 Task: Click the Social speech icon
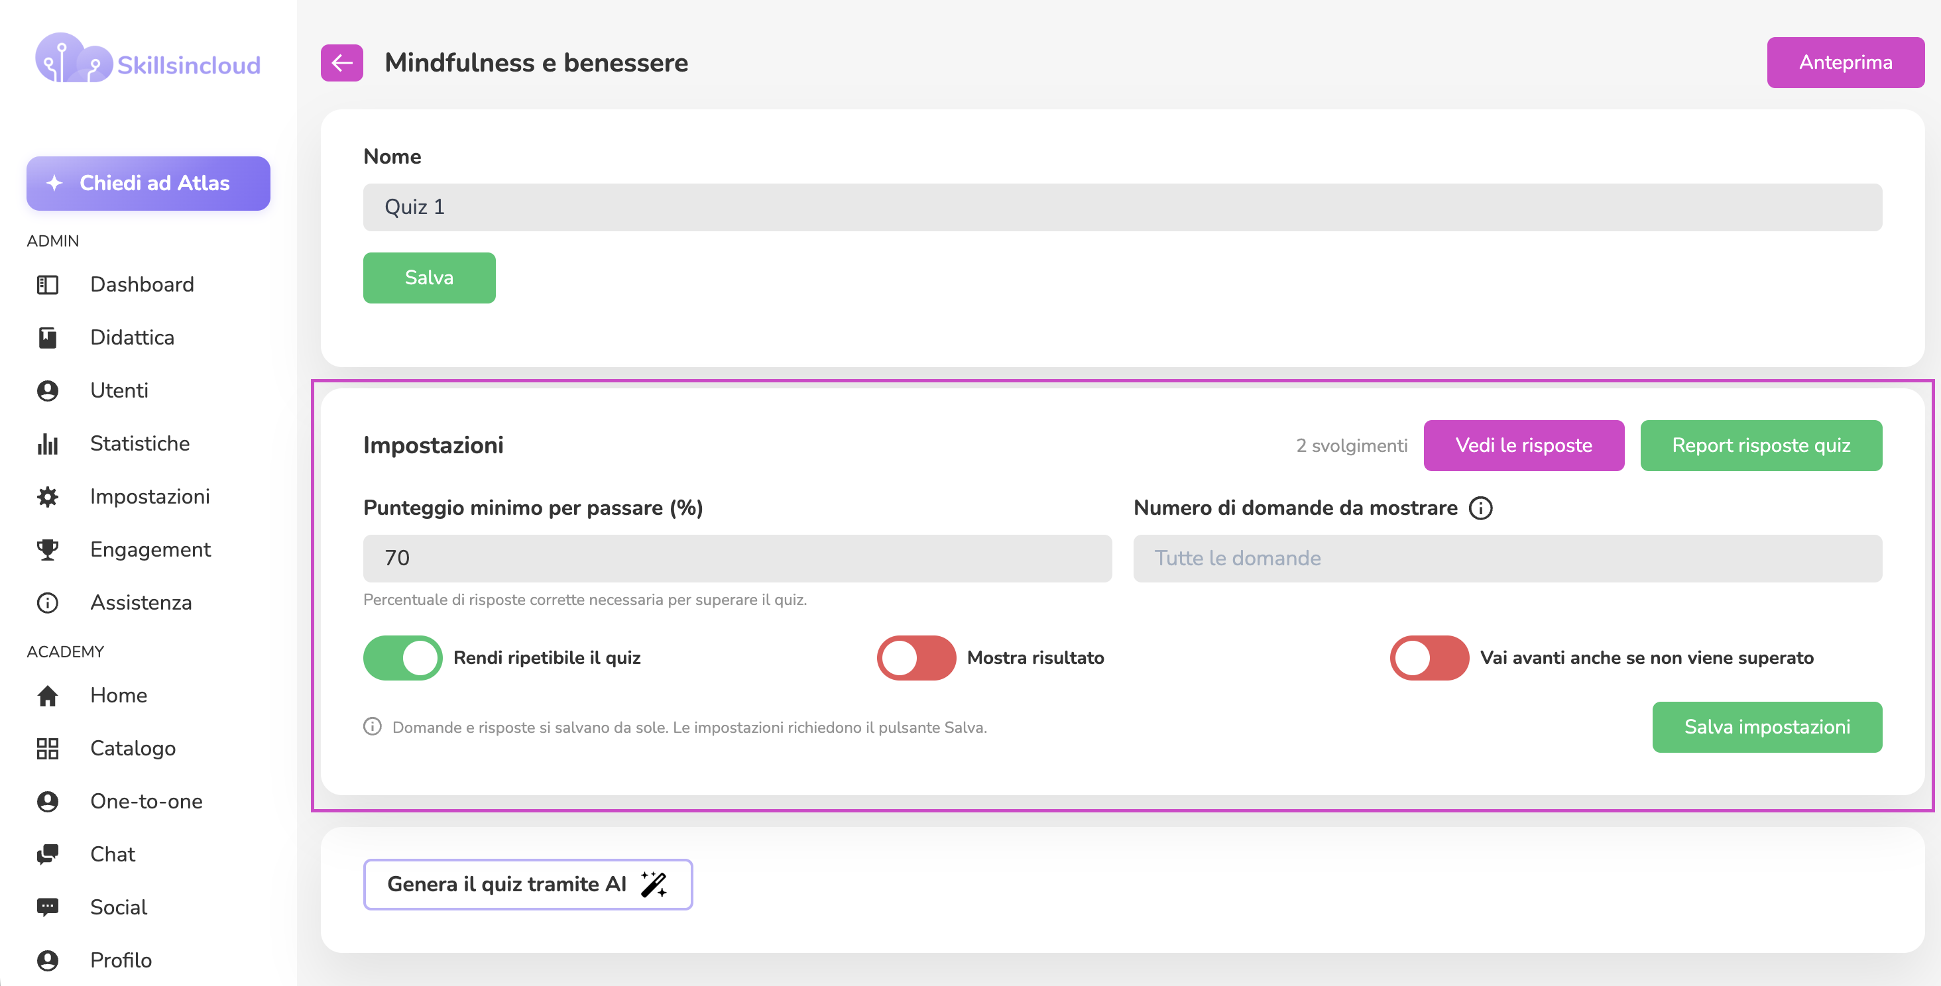tap(48, 908)
